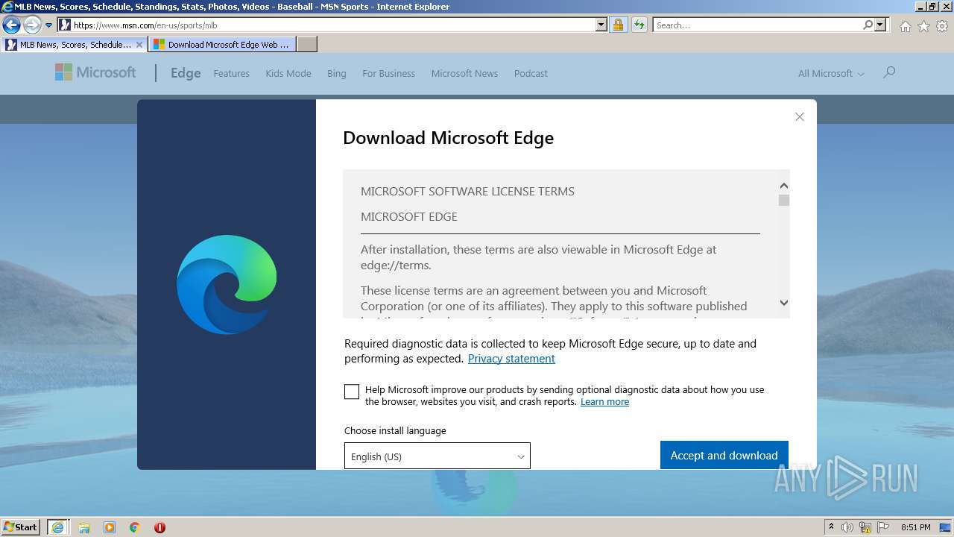Open IE Tools gear icon
The image size is (954, 537).
[942, 26]
